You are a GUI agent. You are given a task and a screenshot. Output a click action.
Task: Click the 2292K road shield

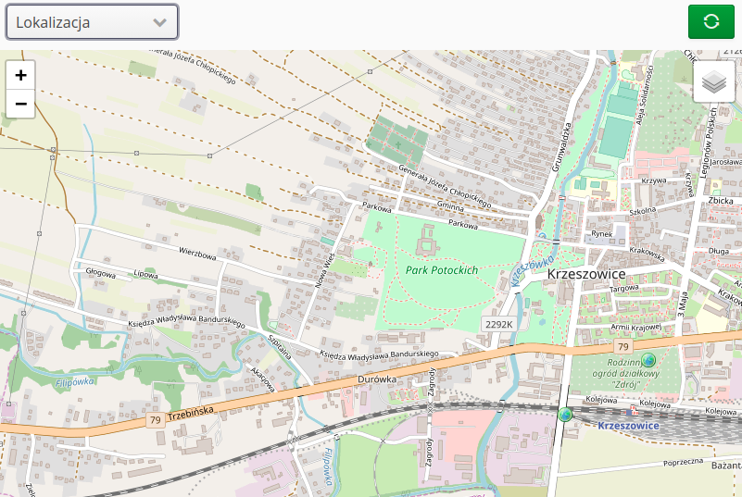[x=498, y=324]
